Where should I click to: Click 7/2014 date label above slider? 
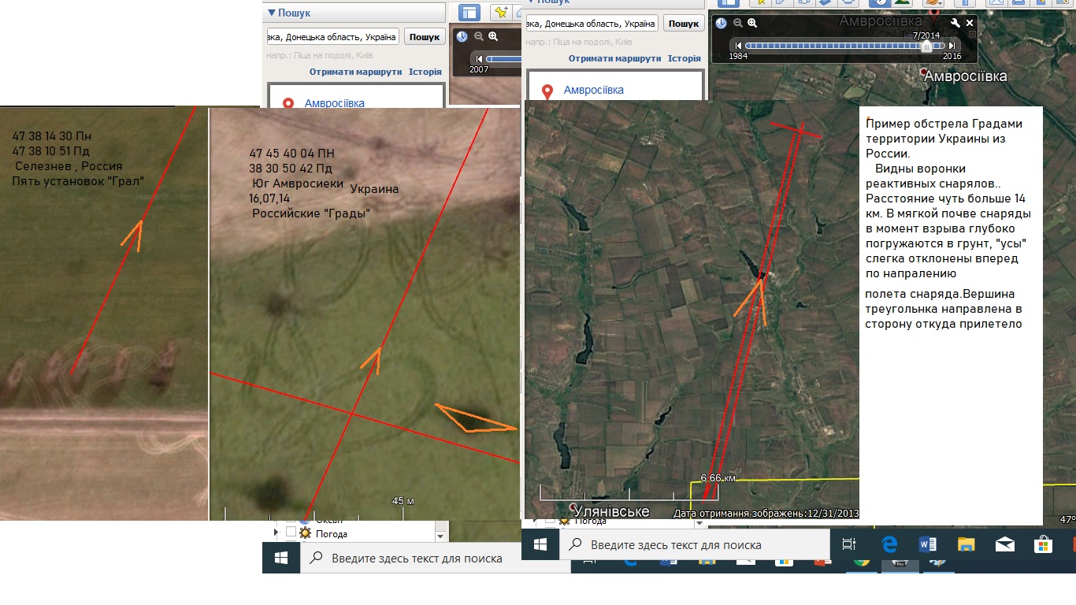click(x=927, y=35)
